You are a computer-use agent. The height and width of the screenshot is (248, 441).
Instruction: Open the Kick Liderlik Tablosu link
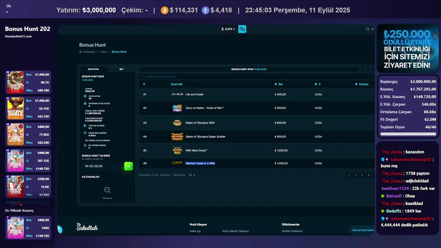coord(235,231)
